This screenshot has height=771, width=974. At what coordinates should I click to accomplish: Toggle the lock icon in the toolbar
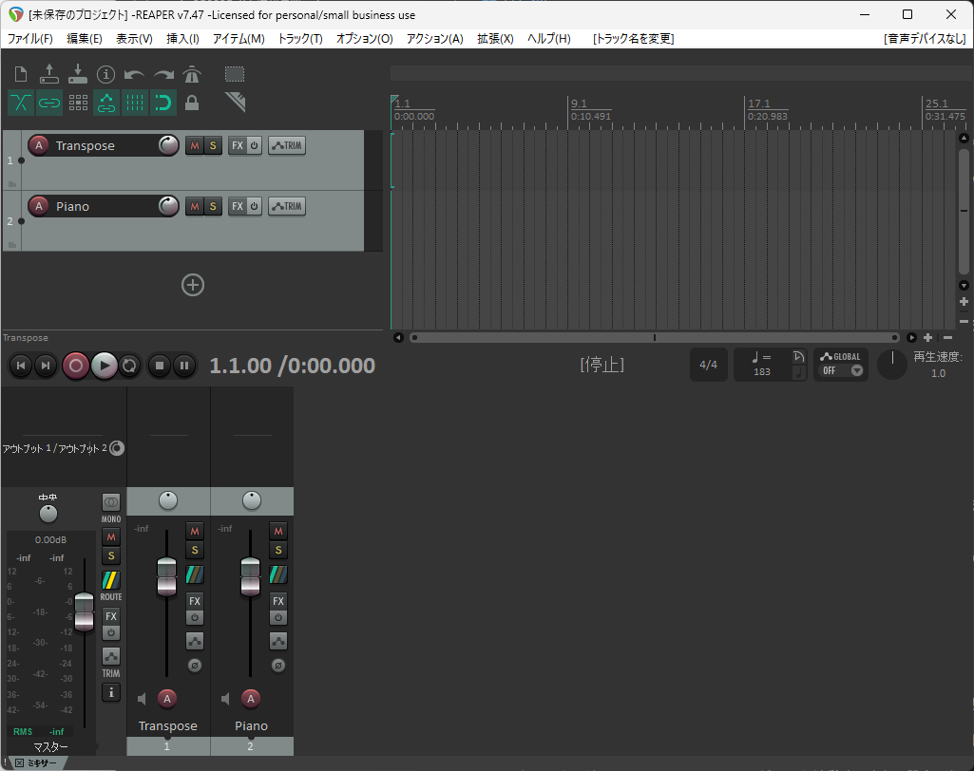192,103
